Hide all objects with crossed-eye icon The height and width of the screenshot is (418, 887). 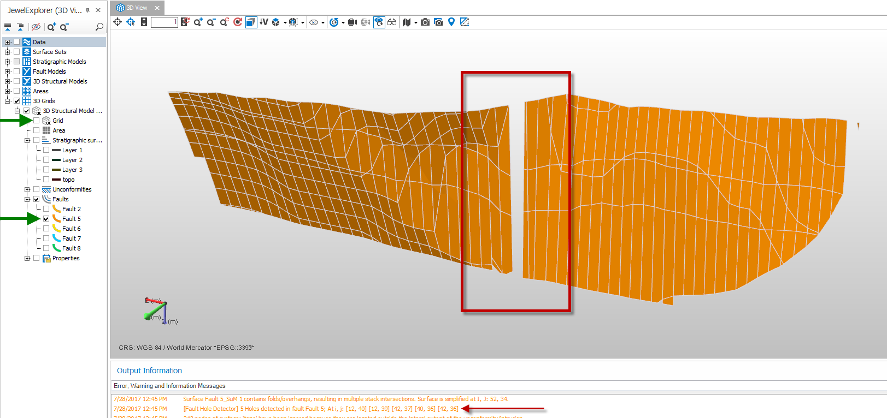click(36, 27)
